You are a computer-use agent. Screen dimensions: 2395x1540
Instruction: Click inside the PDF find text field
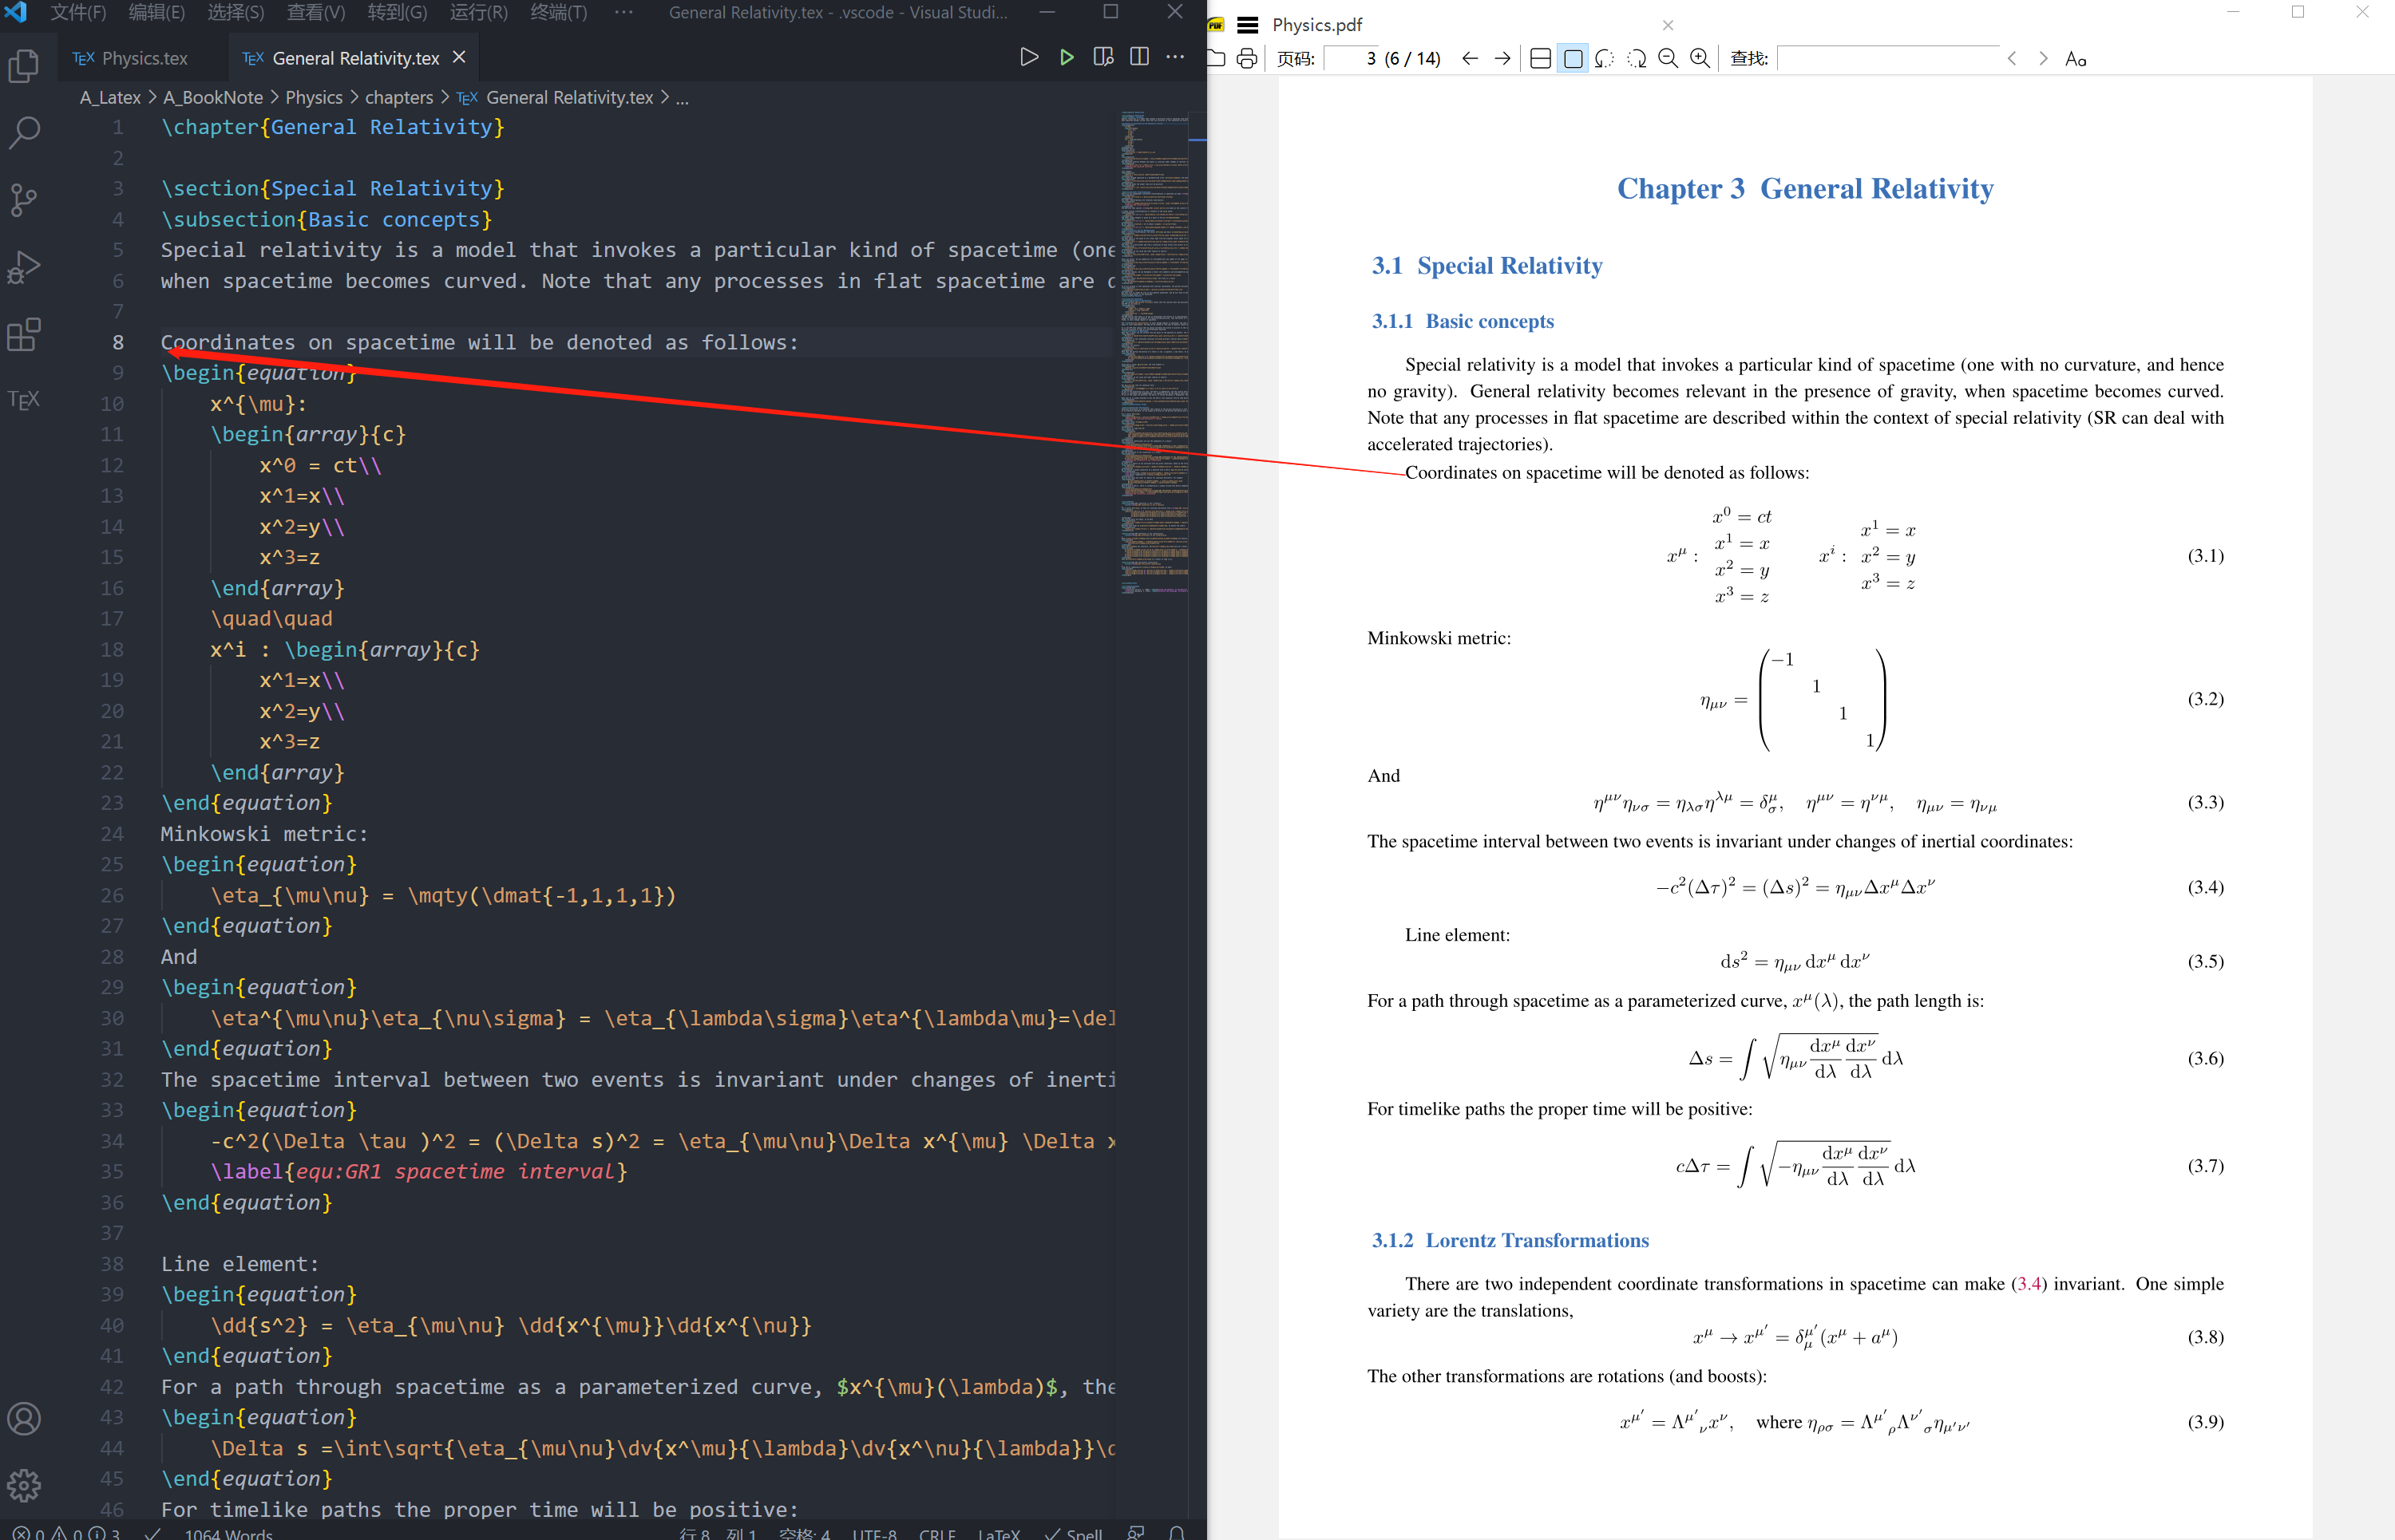(1889, 58)
